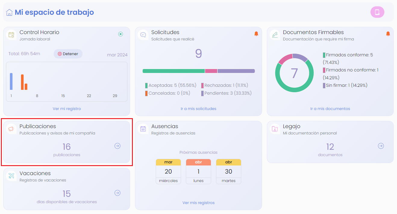
Task: Go to Ir a mis solicitudes
Action: 198,109
